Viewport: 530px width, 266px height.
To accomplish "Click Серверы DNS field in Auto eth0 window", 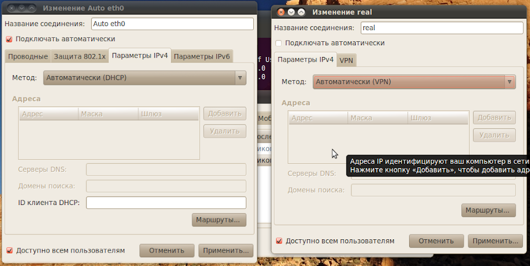I will (166, 170).
